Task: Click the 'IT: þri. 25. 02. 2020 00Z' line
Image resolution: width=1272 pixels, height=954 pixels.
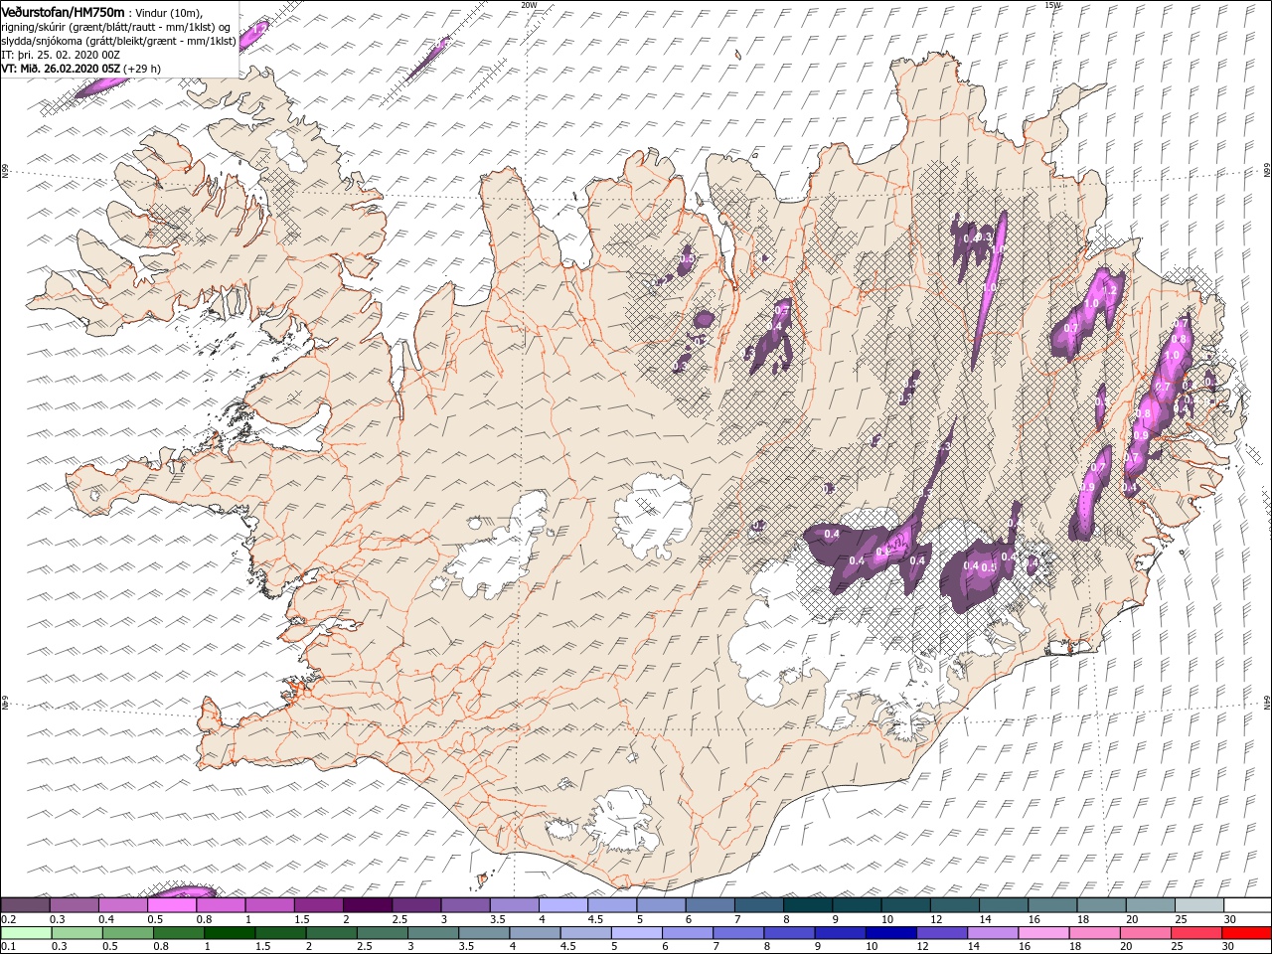Action: tap(61, 55)
